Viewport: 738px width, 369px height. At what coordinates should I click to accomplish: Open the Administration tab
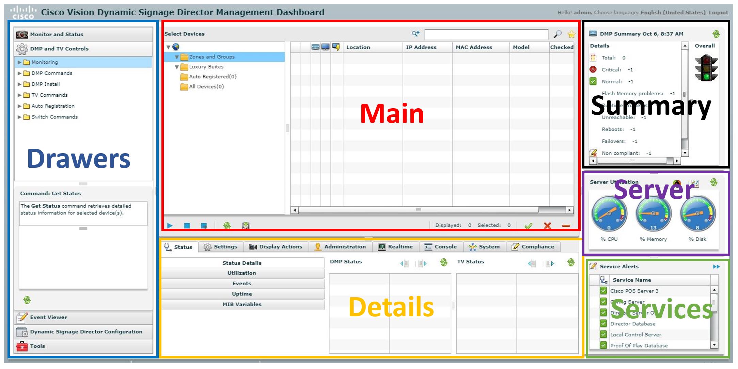(x=340, y=247)
